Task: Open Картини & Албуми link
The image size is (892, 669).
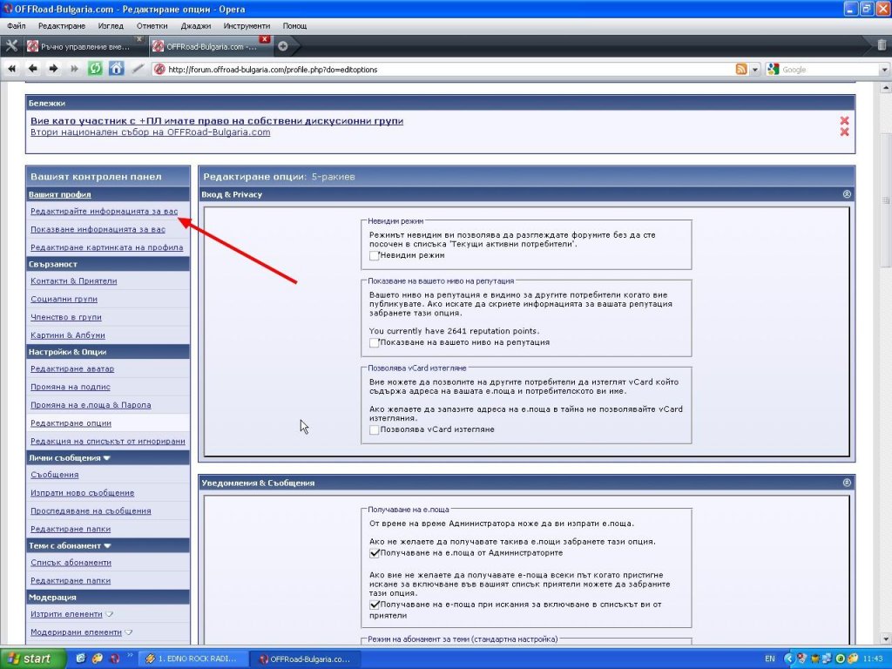Action: 68,335
